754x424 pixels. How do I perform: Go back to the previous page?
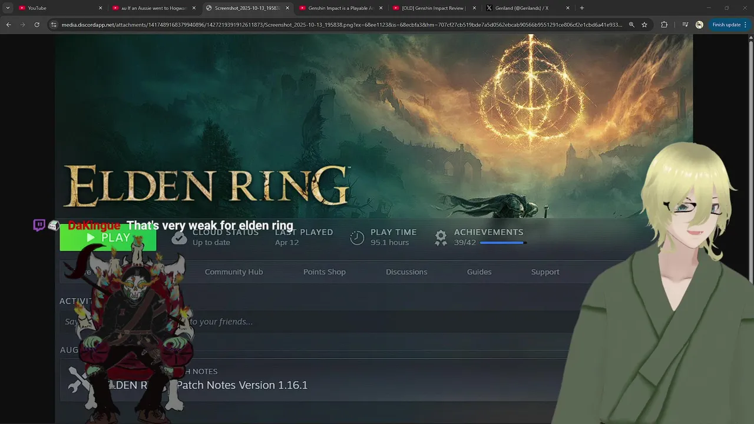click(x=8, y=25)
